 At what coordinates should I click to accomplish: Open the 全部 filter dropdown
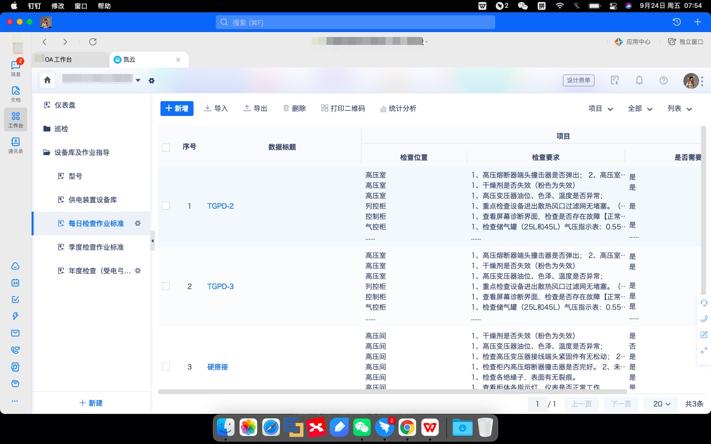[640, 109]
